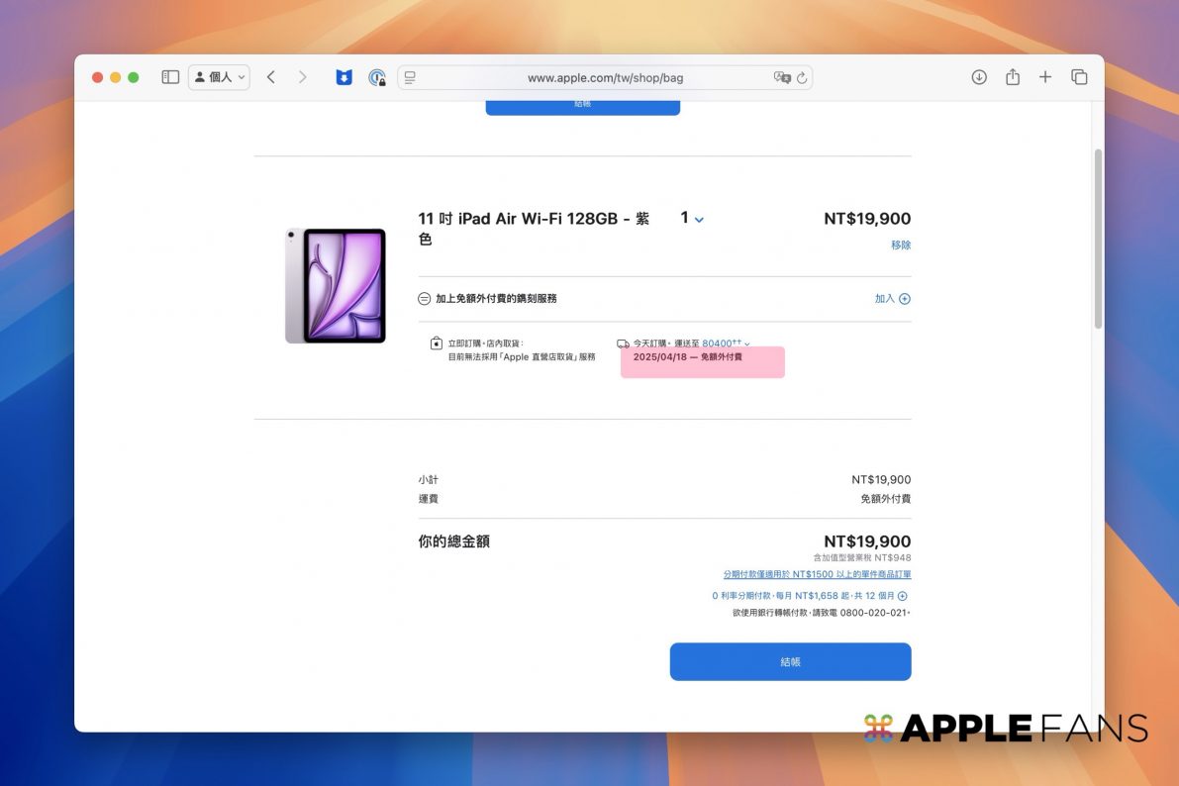Go back to the previous page
The image size is (1179, 786).
coord(271,77)
